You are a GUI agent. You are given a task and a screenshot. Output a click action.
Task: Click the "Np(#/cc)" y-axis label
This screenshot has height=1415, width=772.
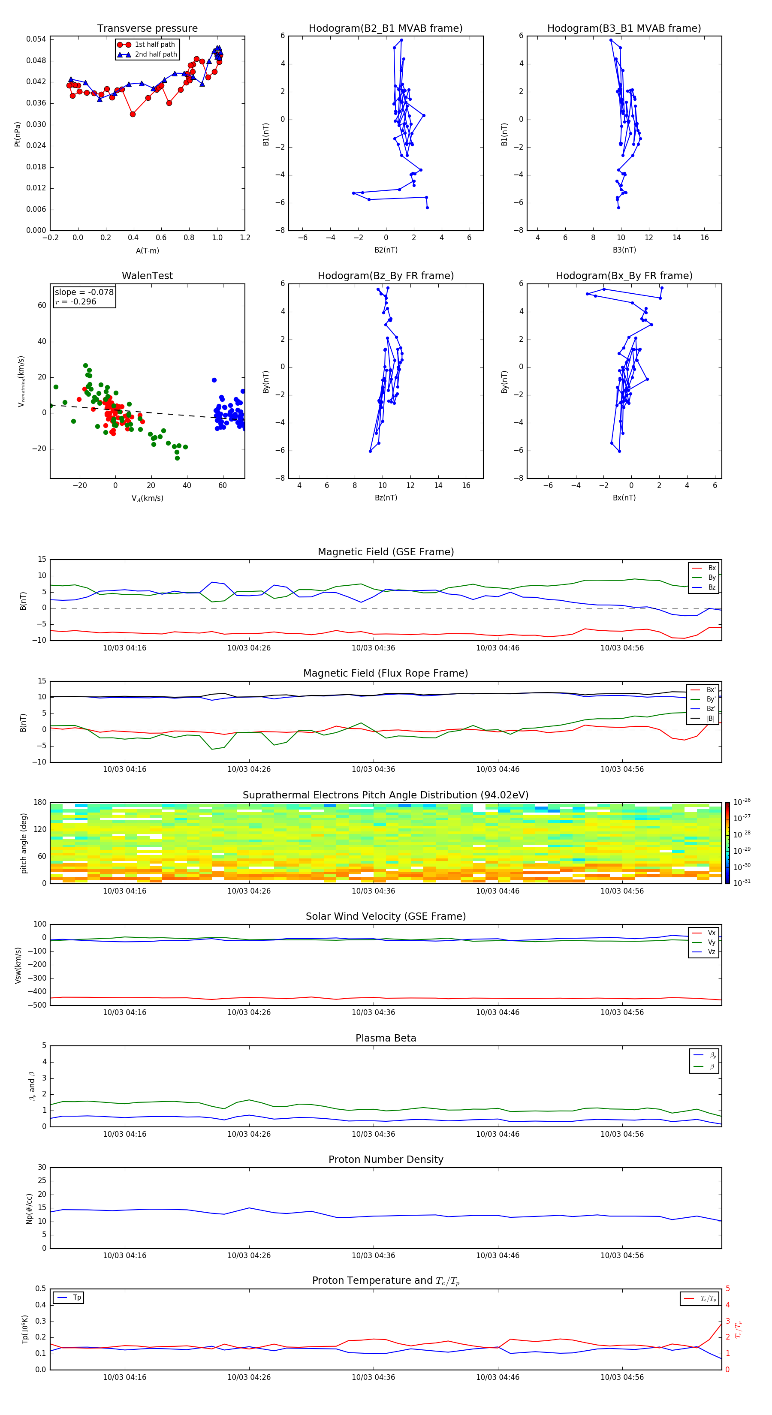(29, 1208)
